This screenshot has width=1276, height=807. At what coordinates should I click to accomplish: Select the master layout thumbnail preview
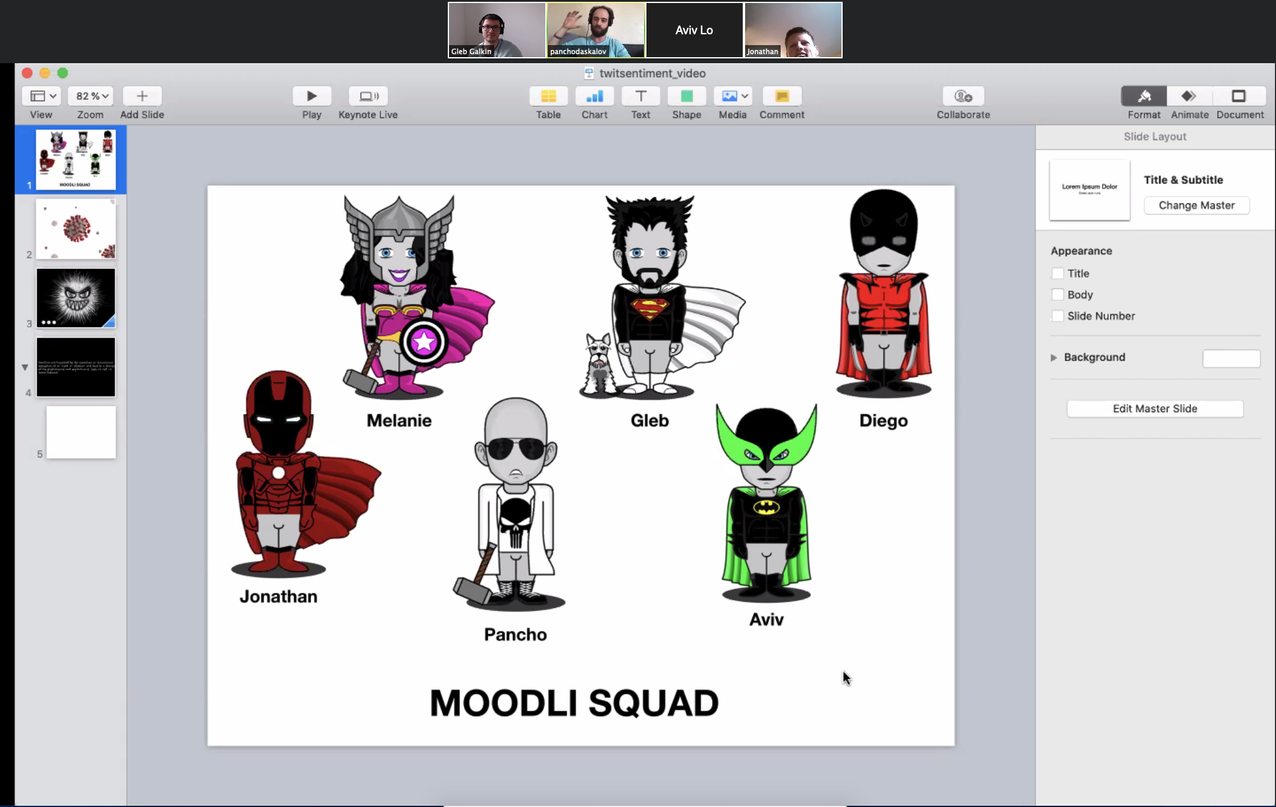(1089, 190)
